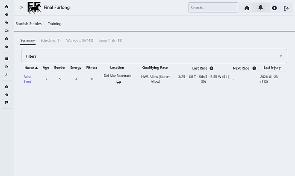This screenshot has width=295, height=176.
Task: Sort by the Gender column header
Action: [59, 67]
